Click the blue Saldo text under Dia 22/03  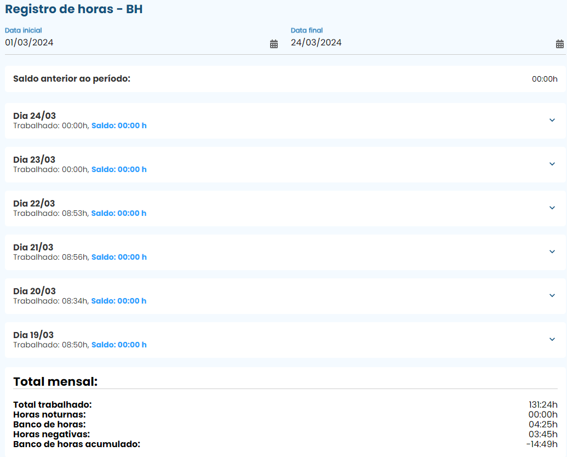[119, 213]
